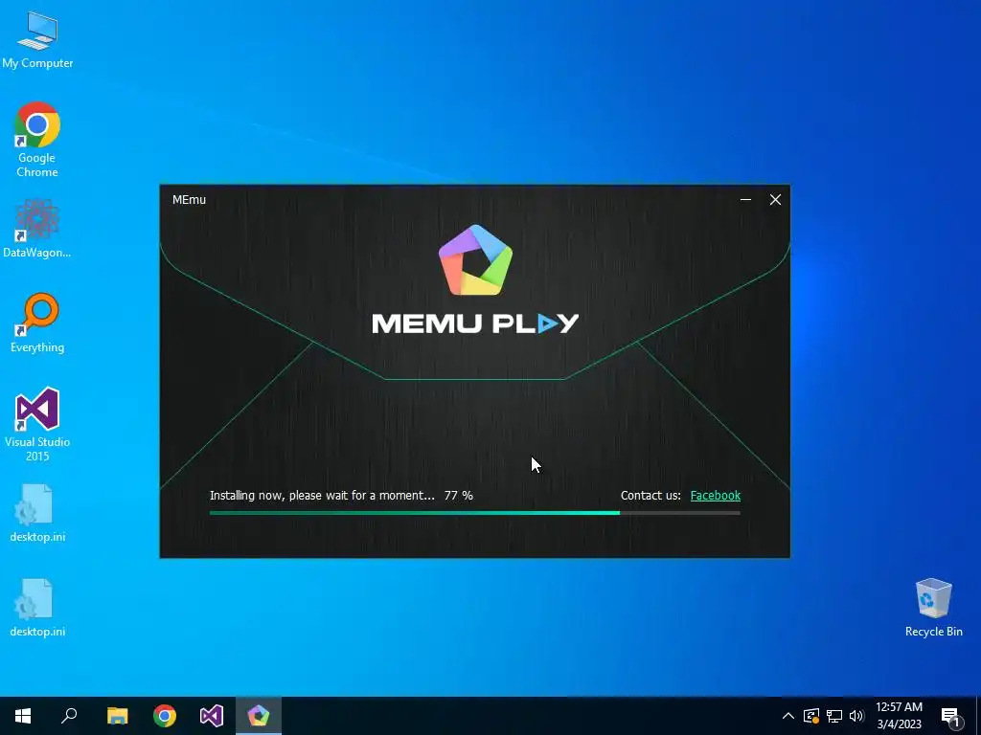The height and width of the screenshot is (735, 981).
Task: Select the Visual Studio 2015 desktop shortcut
Action: tap(37, 425)
